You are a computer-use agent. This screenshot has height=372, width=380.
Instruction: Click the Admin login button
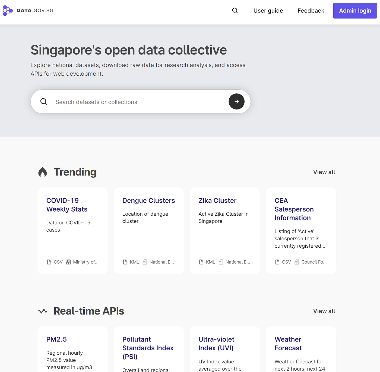point(355,11)
